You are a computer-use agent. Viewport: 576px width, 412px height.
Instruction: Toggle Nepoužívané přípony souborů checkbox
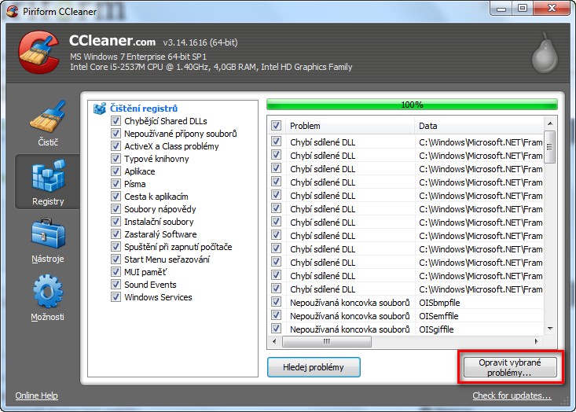116,134
